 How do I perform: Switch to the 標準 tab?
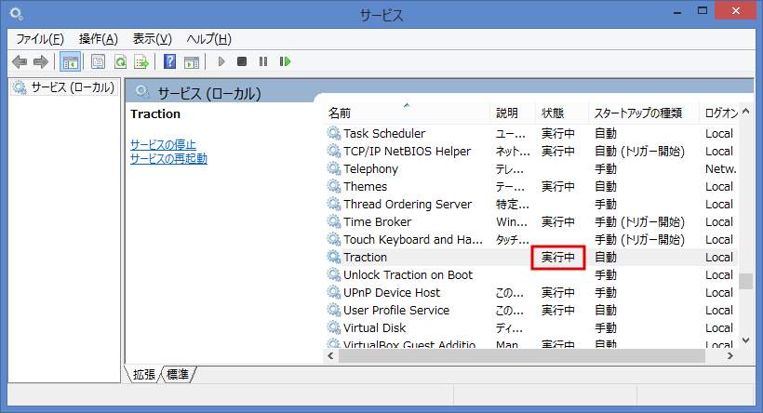coord(179,375)
